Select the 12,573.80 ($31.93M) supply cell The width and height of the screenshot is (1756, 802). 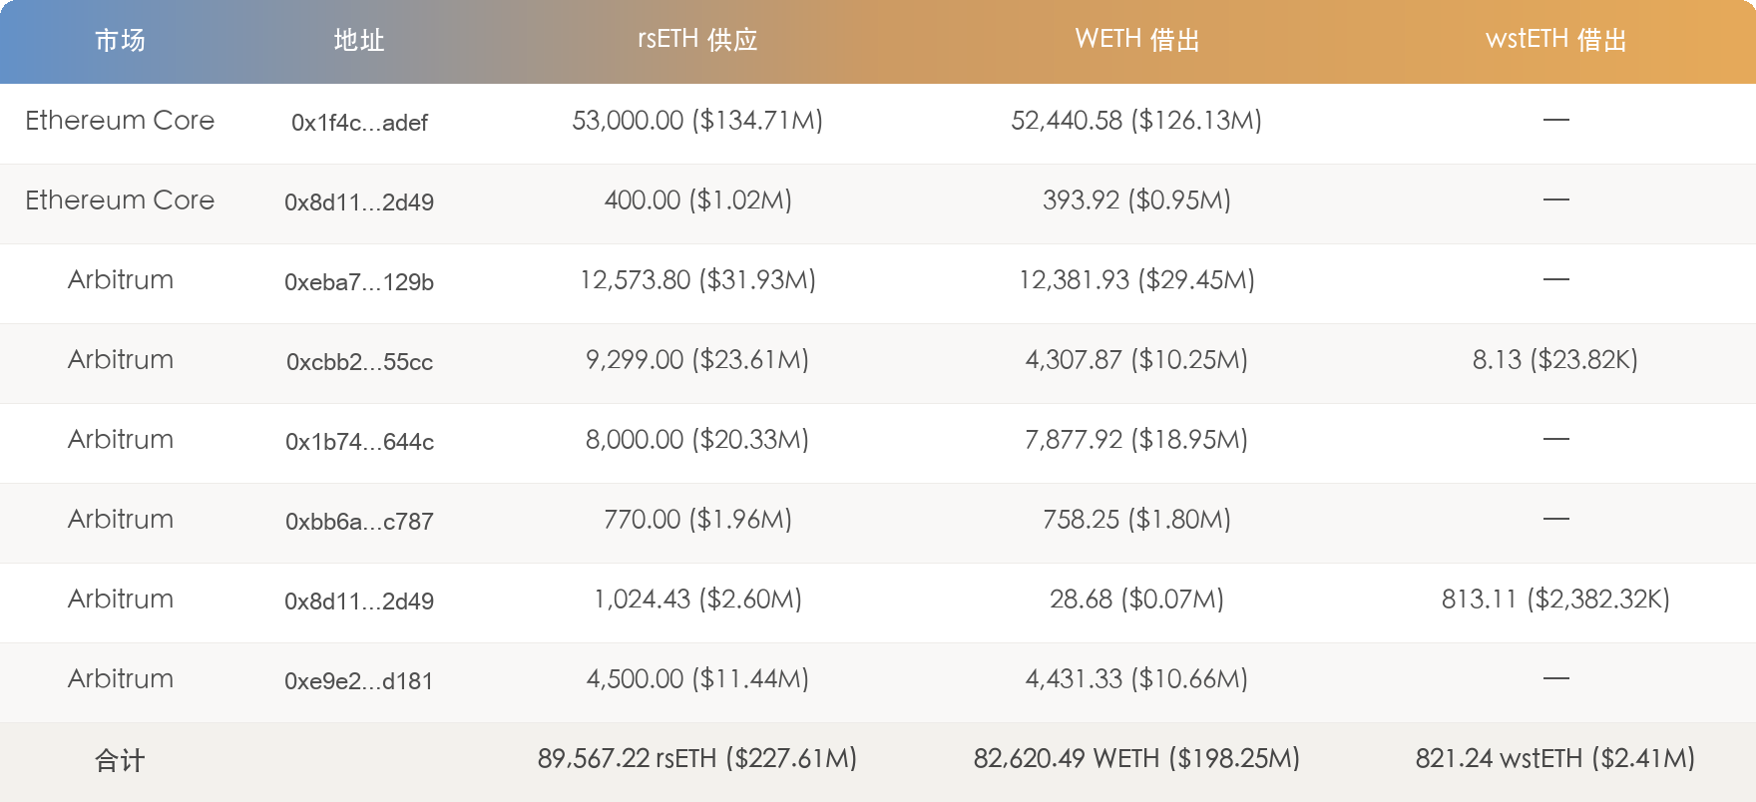click(697, 280)
